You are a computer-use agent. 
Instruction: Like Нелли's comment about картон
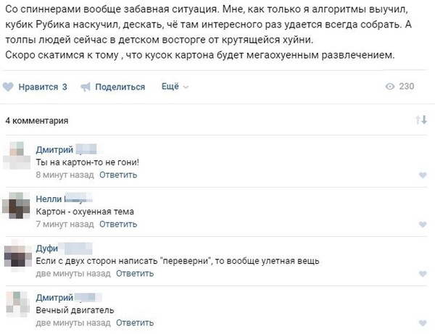pyautogui.click(x=423, y=225)
